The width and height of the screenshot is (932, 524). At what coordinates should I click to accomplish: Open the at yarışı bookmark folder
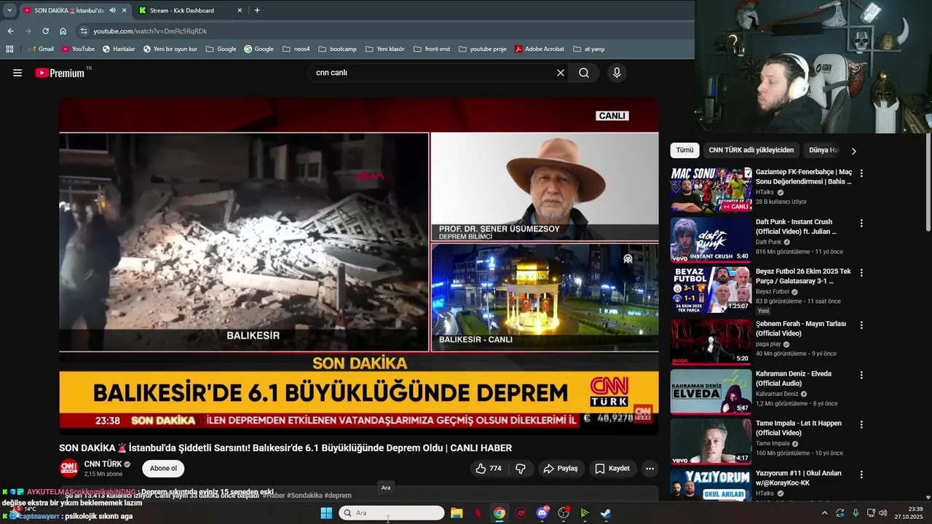[589, 49]
